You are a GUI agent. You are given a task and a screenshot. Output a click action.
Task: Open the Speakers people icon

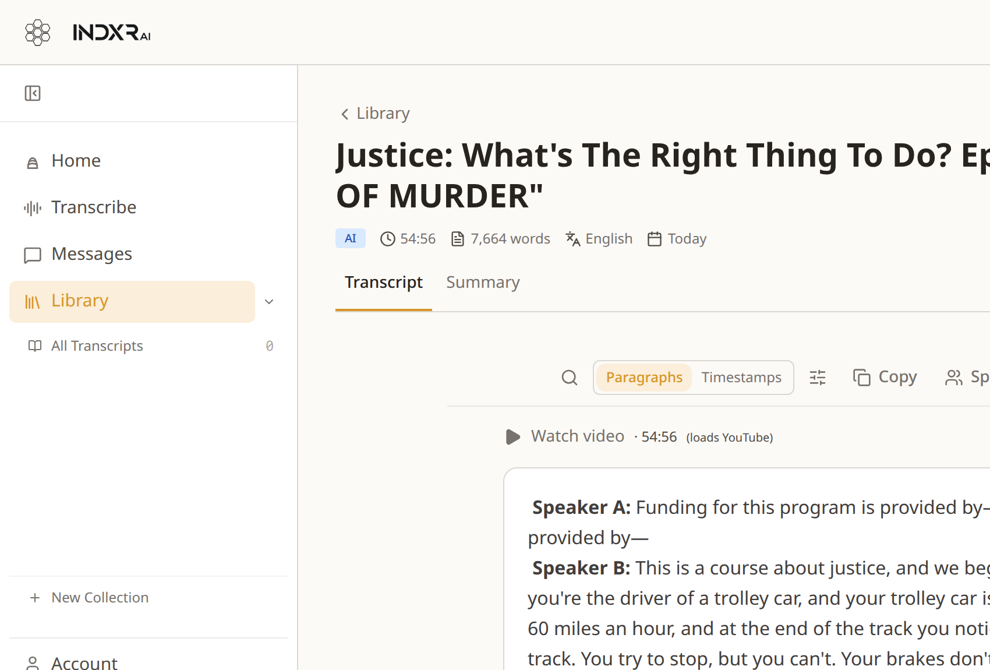pyautogui.click(x=954, y=378)
